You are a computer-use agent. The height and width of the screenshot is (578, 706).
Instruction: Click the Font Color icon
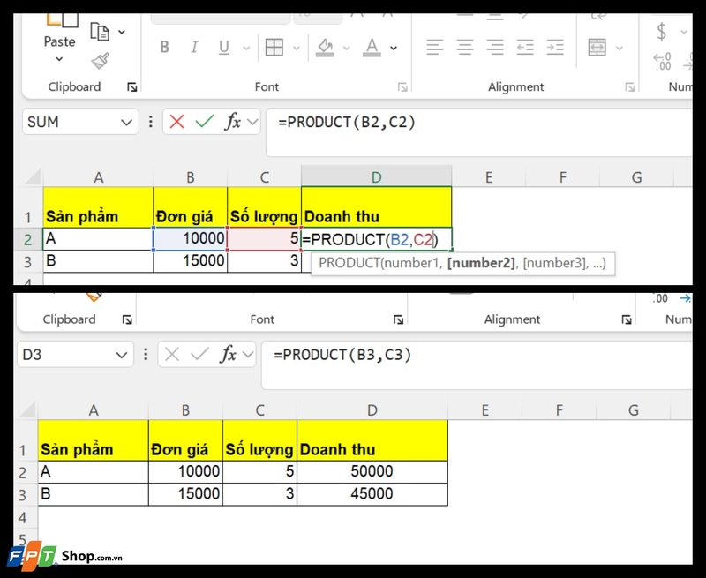(372, 46)
